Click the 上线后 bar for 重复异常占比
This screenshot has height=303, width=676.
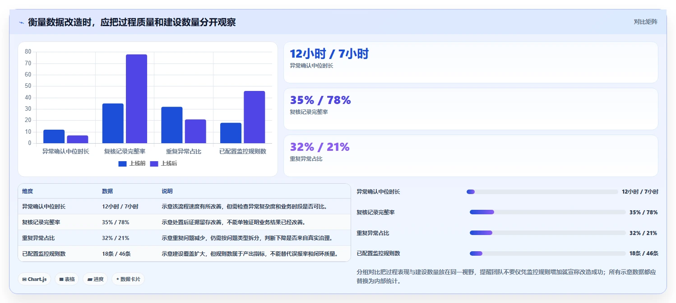pyautogui.click(x=195, y=131)
